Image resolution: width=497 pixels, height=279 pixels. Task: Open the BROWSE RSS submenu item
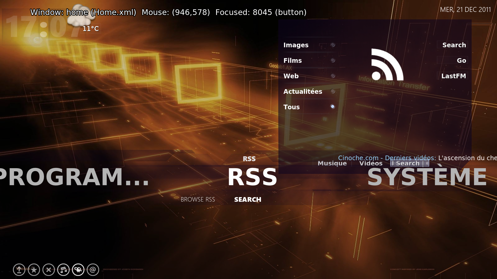[x=198, y=199]
